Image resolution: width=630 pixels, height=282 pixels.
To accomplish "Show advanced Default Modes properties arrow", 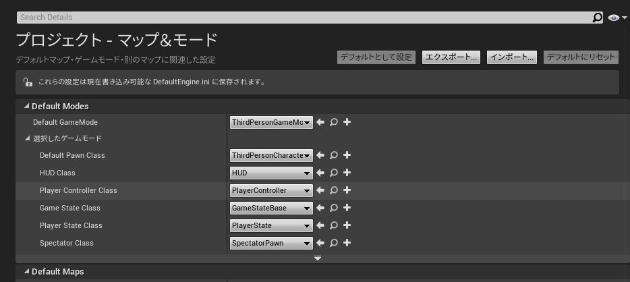I will [x=318, y=258].
